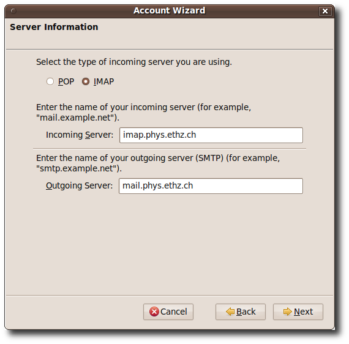The width and height of the screenshot is (349, 344).
Task: Click the 'Select the type of incoming server' text
Action: point(134,62)
